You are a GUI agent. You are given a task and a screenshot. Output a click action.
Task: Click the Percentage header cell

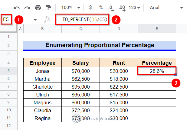point(157,63)
